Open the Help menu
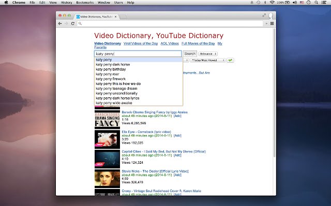Screen dimensions: 331x206 pyautogui.click(x=130, y=3)
